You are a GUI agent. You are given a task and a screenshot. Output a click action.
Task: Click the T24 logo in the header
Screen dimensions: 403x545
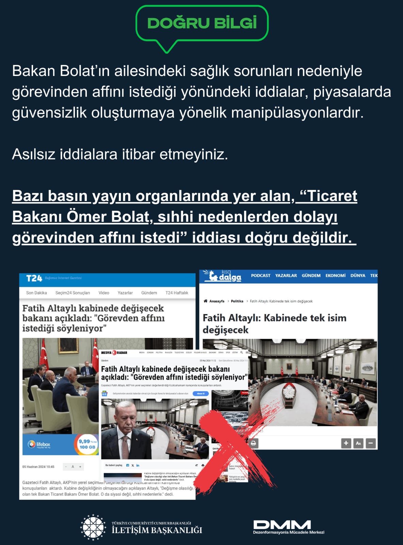pyautogui.click(x=34, y=278)
